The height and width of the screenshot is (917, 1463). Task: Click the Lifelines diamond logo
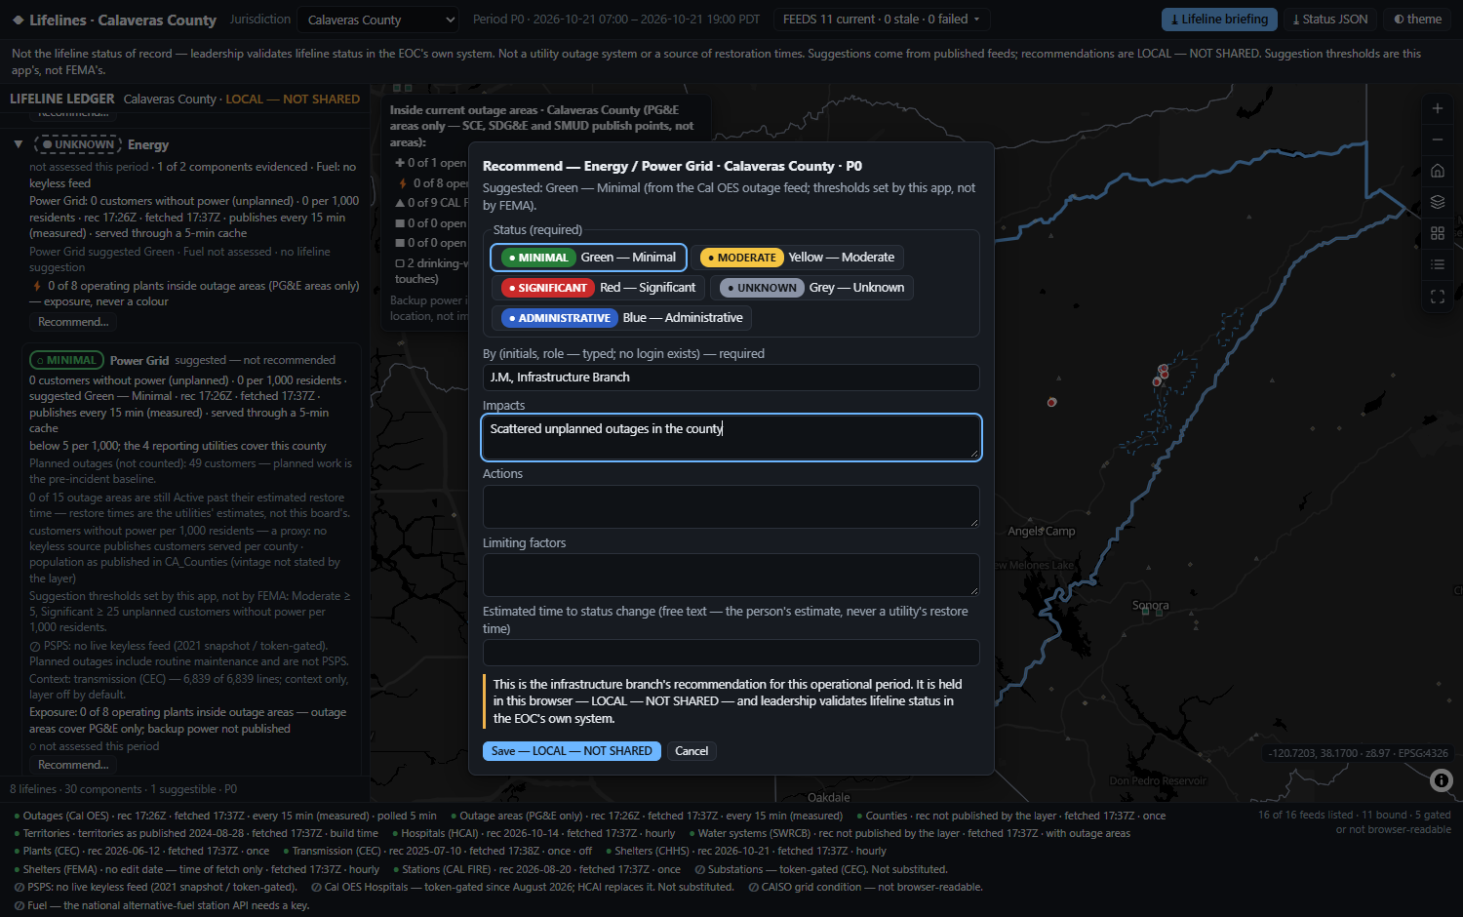point(18,20)
